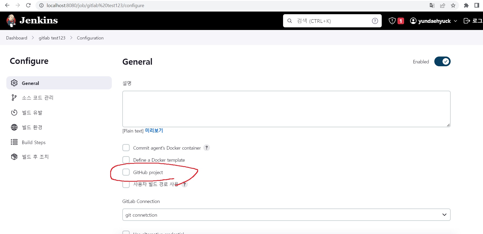
Task: Click into the 설명 description textarea
Action: point(286,109)
